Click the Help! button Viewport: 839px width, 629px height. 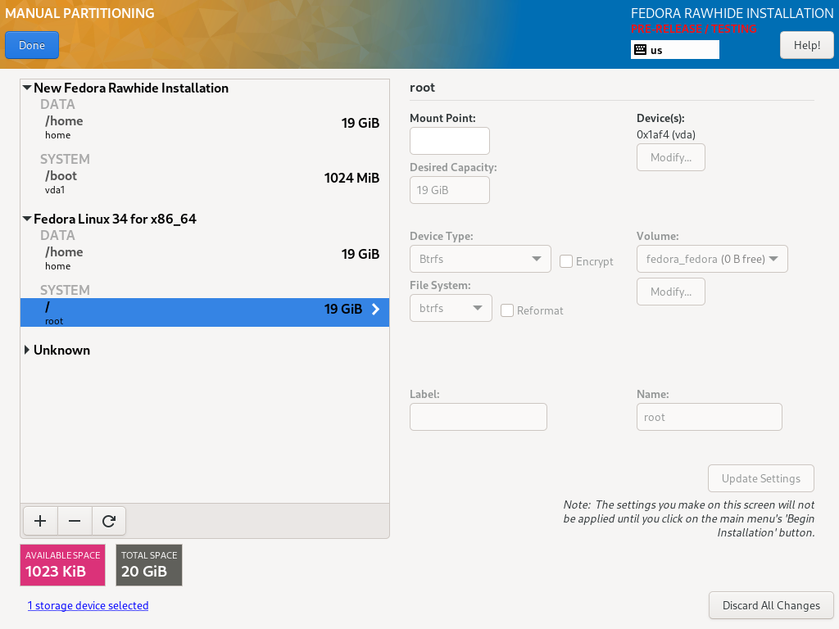pos(807,46)
